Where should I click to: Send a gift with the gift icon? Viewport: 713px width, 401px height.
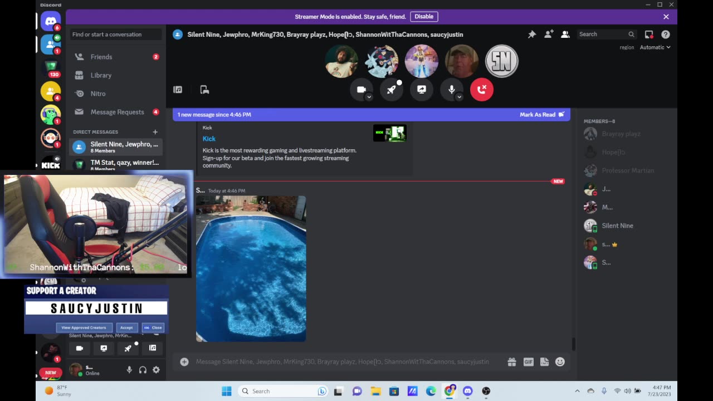pos(512,362)
